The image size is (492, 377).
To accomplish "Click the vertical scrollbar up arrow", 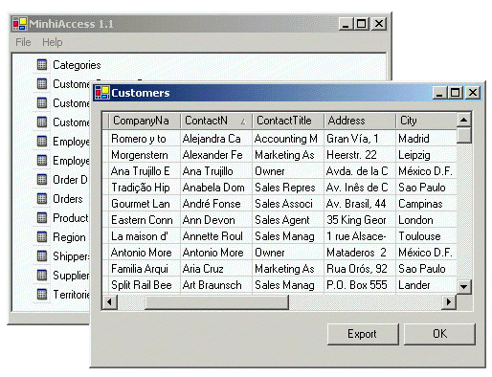I will [464, 120].
